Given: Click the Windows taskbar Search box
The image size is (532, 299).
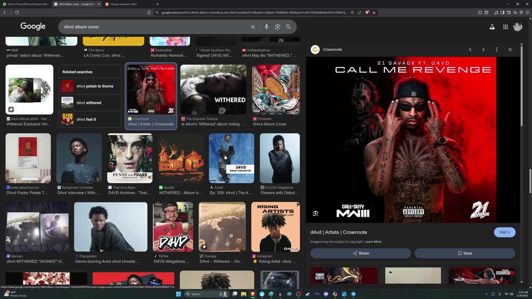Looking at the screenshot, I should pos(207,294).
